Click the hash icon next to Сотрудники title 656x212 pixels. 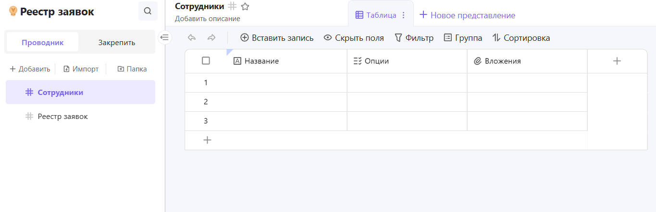point(233,6)
